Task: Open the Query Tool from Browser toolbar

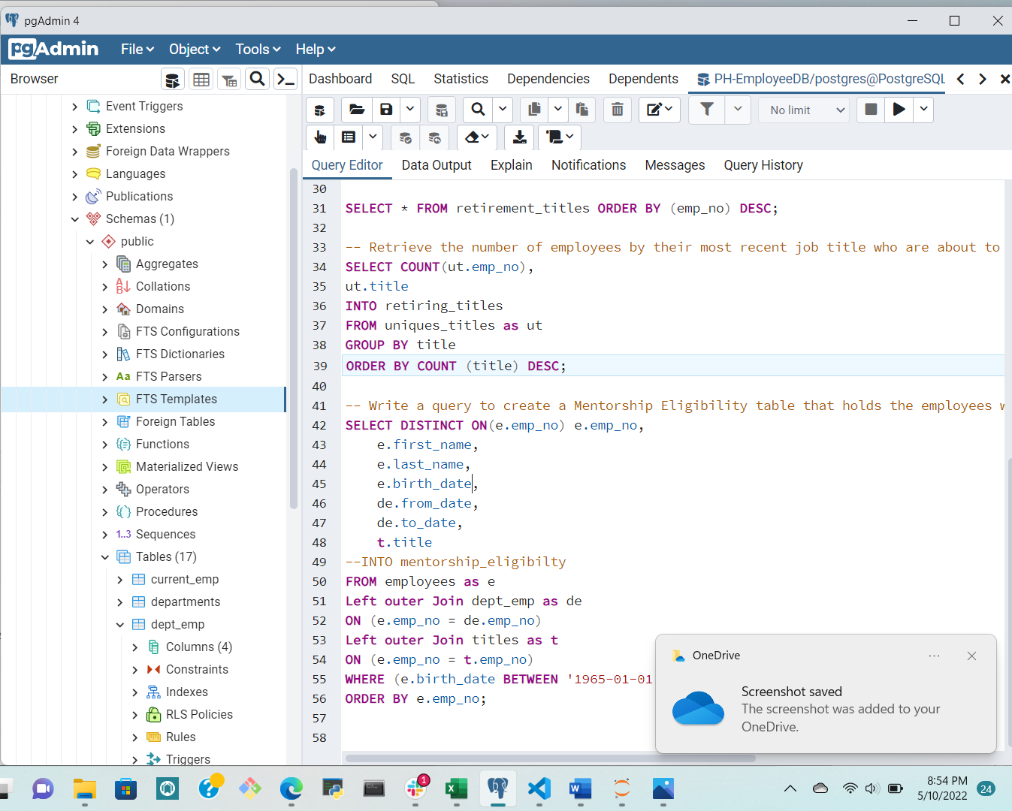Action: tap(172, 80)
